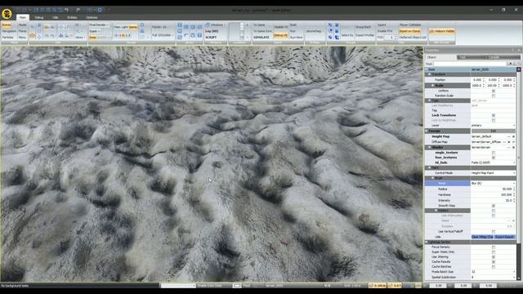
Task: Open the Windows dropdown in the ribbon
Action: tap(216, 25)
